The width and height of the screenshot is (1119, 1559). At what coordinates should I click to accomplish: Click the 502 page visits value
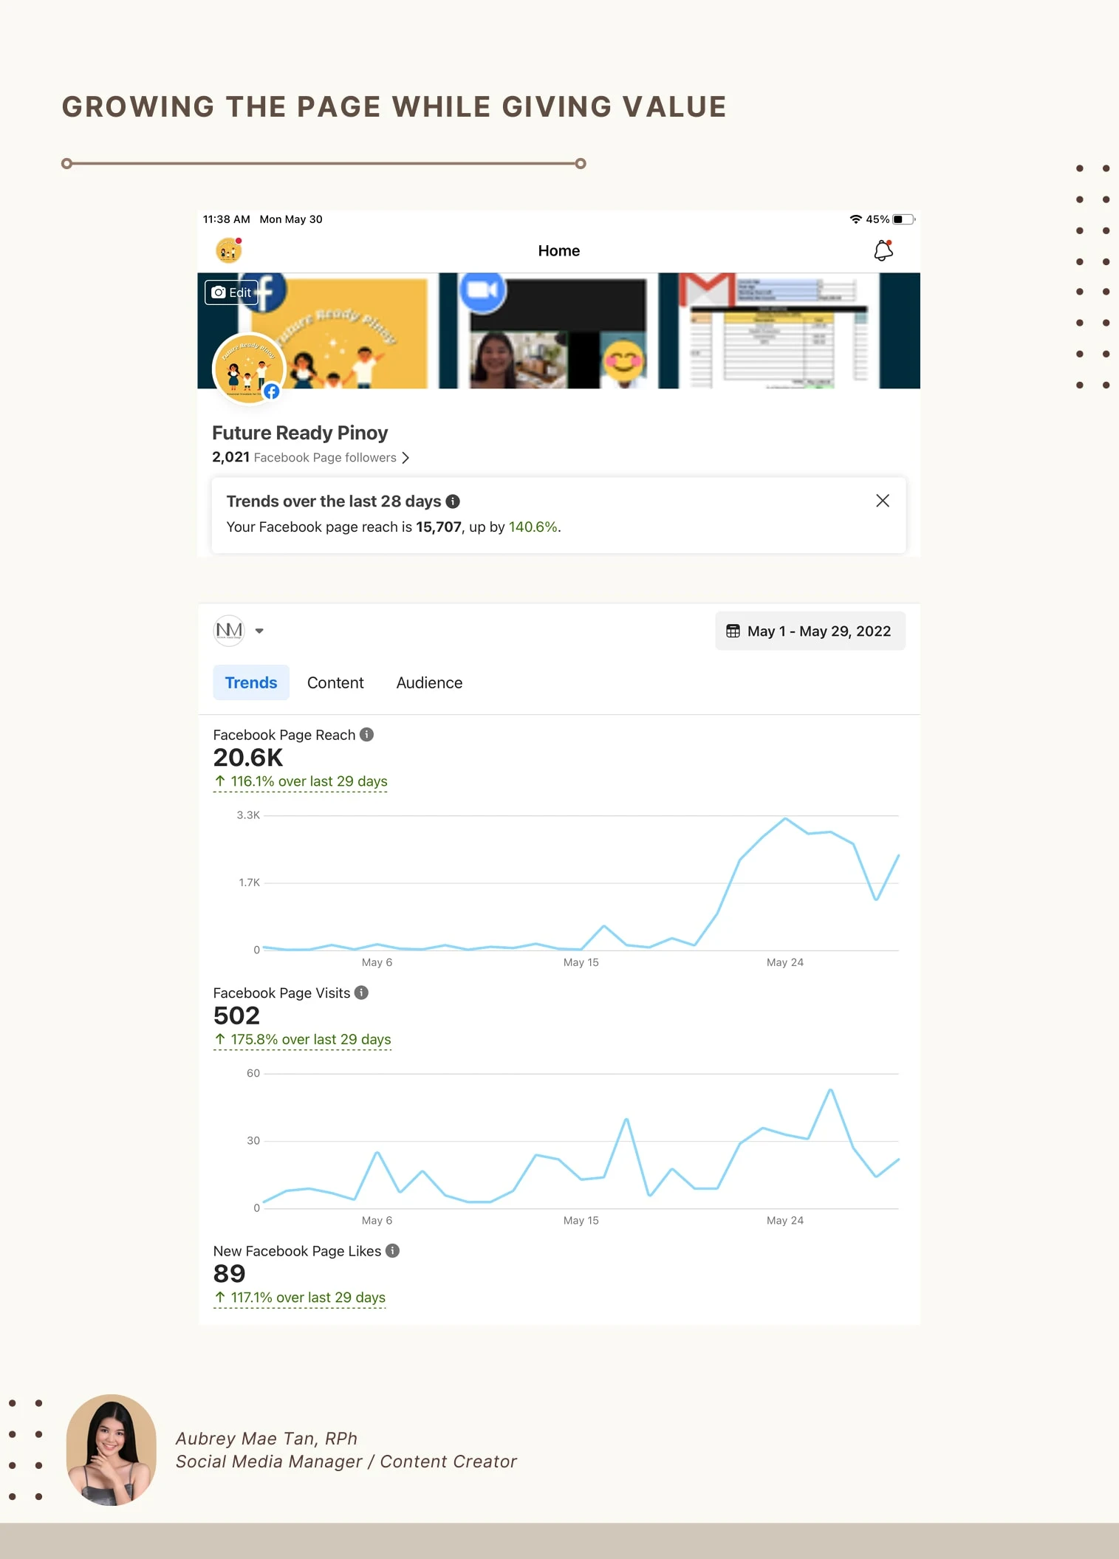tap(236, 1016)
